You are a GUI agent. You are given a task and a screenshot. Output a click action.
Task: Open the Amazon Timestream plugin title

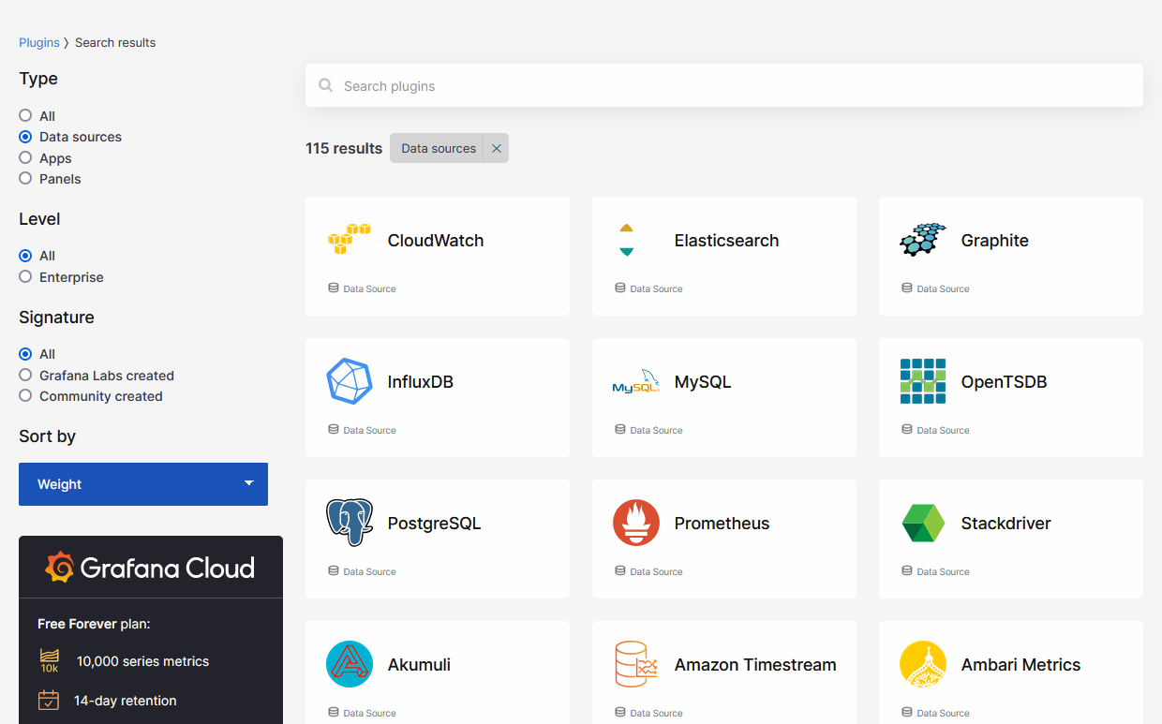(x=755, y=664)
